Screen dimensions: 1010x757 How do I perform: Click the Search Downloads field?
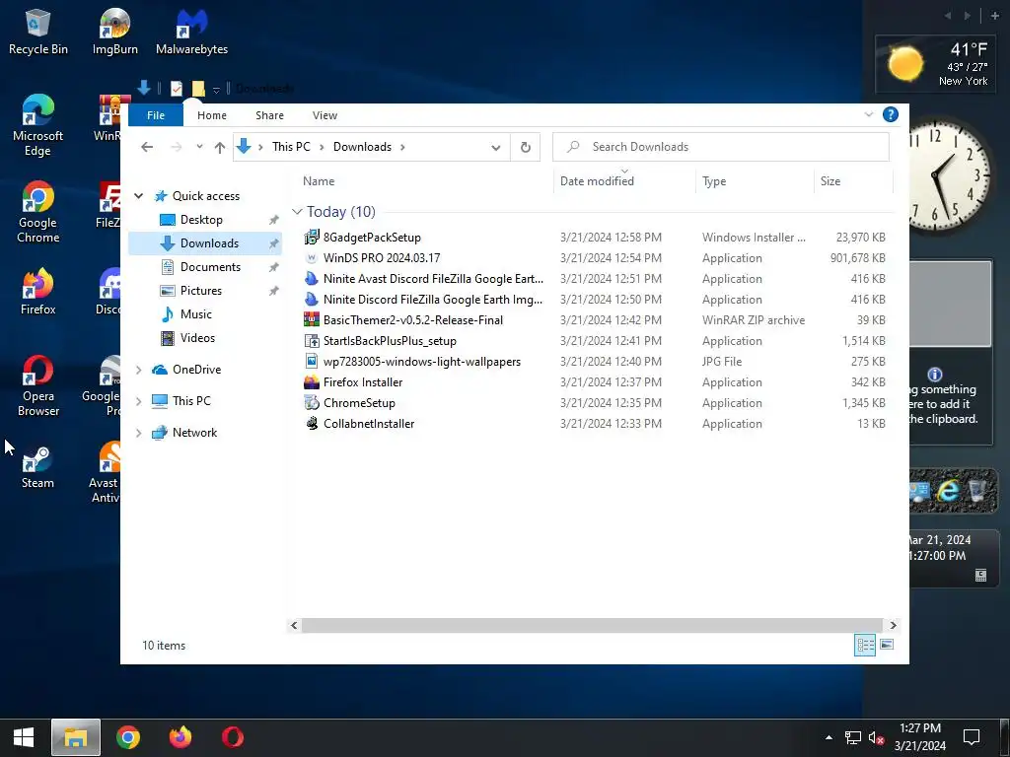[721, 147]
